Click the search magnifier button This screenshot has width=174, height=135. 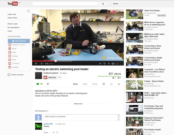[103, 4]
